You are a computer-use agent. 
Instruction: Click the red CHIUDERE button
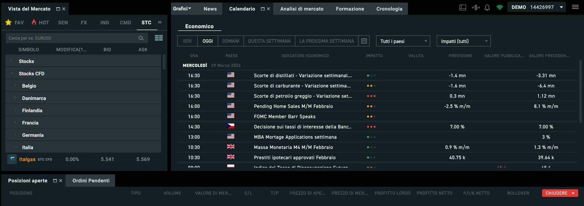pos(560,193)
